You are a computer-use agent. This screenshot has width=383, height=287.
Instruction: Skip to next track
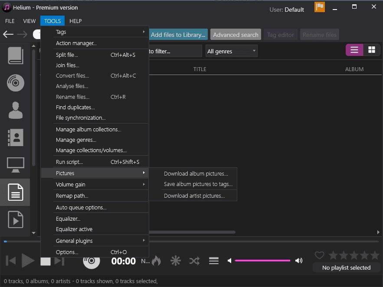coord(59,261)
